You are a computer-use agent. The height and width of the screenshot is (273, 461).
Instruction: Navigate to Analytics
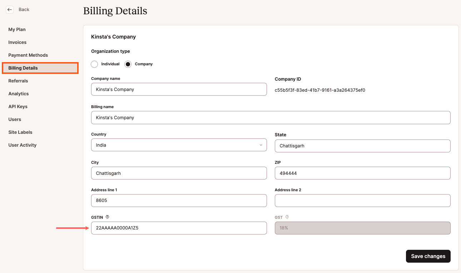19,94
